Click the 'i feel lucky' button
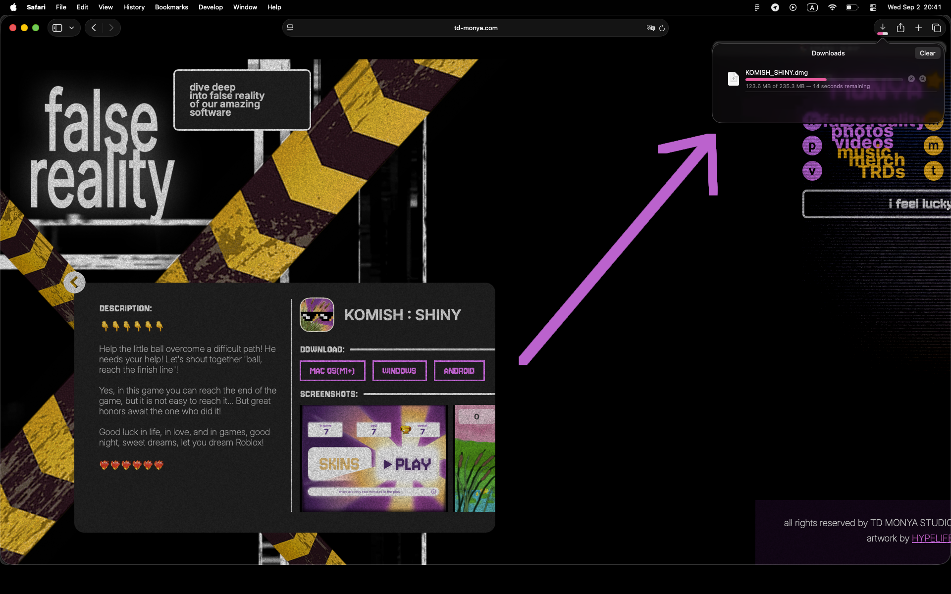 pos(877,204)
